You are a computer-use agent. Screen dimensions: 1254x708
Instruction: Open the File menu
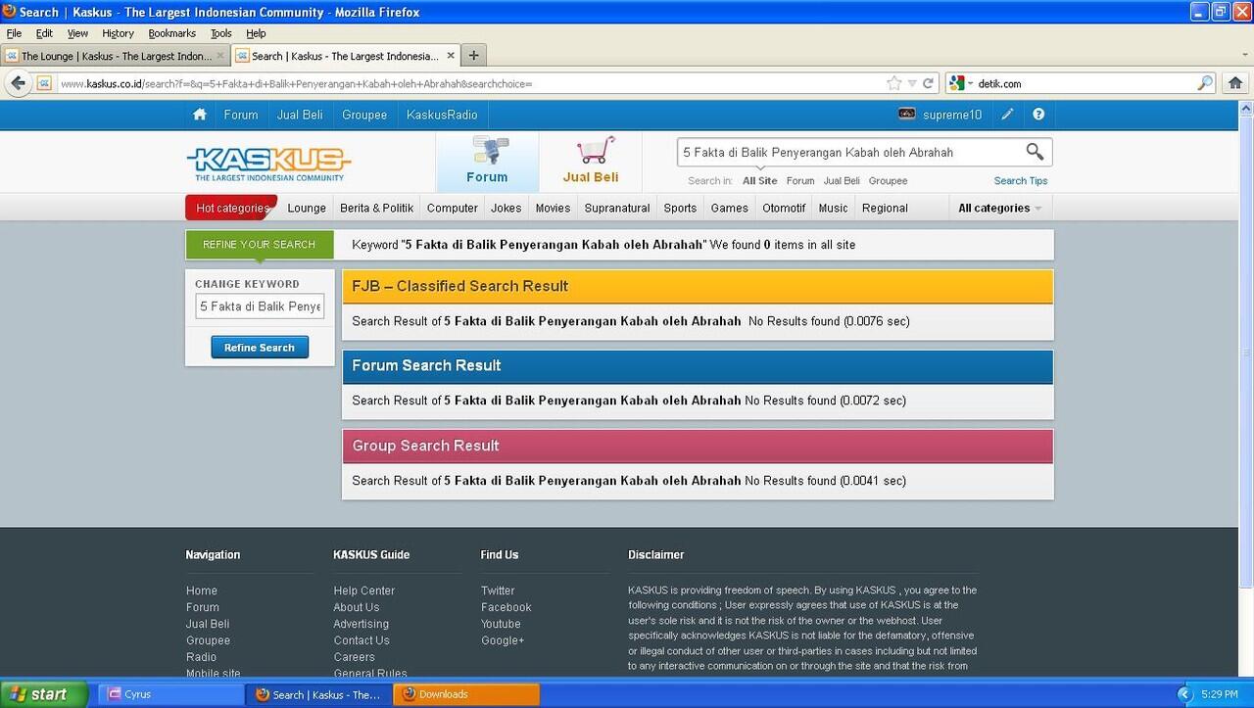click(x=14, y=33)
